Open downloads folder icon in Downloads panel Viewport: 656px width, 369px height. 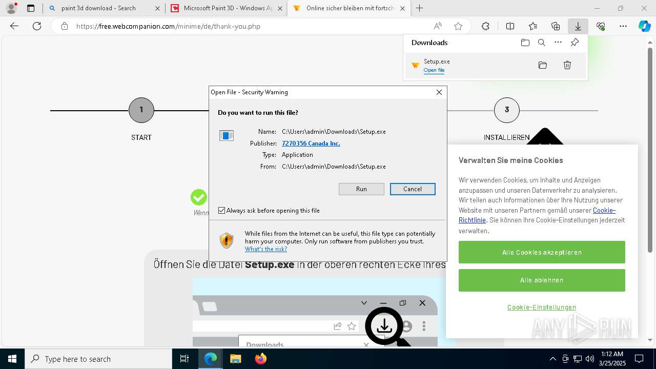pyautogui.click(x=525, y=43)
